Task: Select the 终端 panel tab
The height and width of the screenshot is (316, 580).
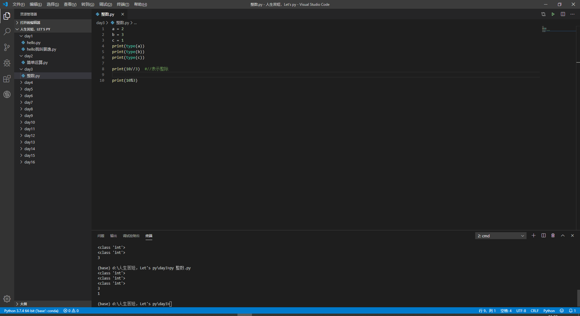Action: click(149, 236)
